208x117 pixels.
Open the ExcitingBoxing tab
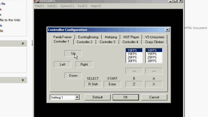(x=88, y=37)
